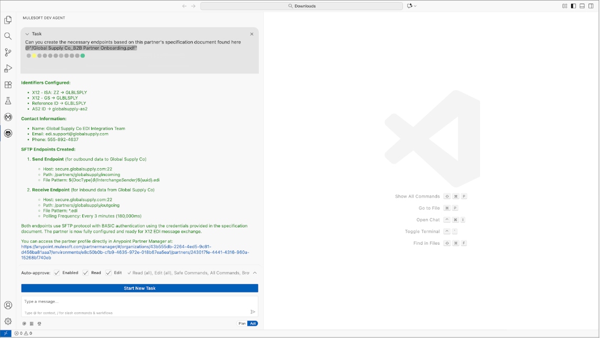Disable the Edit auto-approve checkbox
The width and height of the screenshot is (600, 338).
(x=108, y=272)
